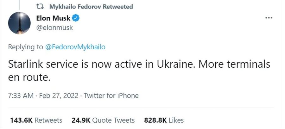This screenshot has height=129, width=285.
Task: Click the "Quote Tweets" label
Action: pos(113,120)
